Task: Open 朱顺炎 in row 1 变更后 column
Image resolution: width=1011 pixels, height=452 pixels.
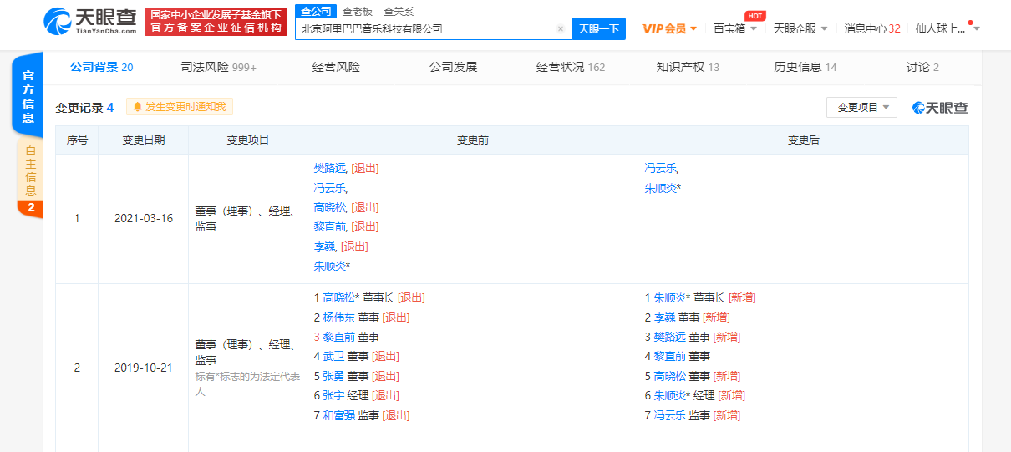Action: (x=663, y=189)
